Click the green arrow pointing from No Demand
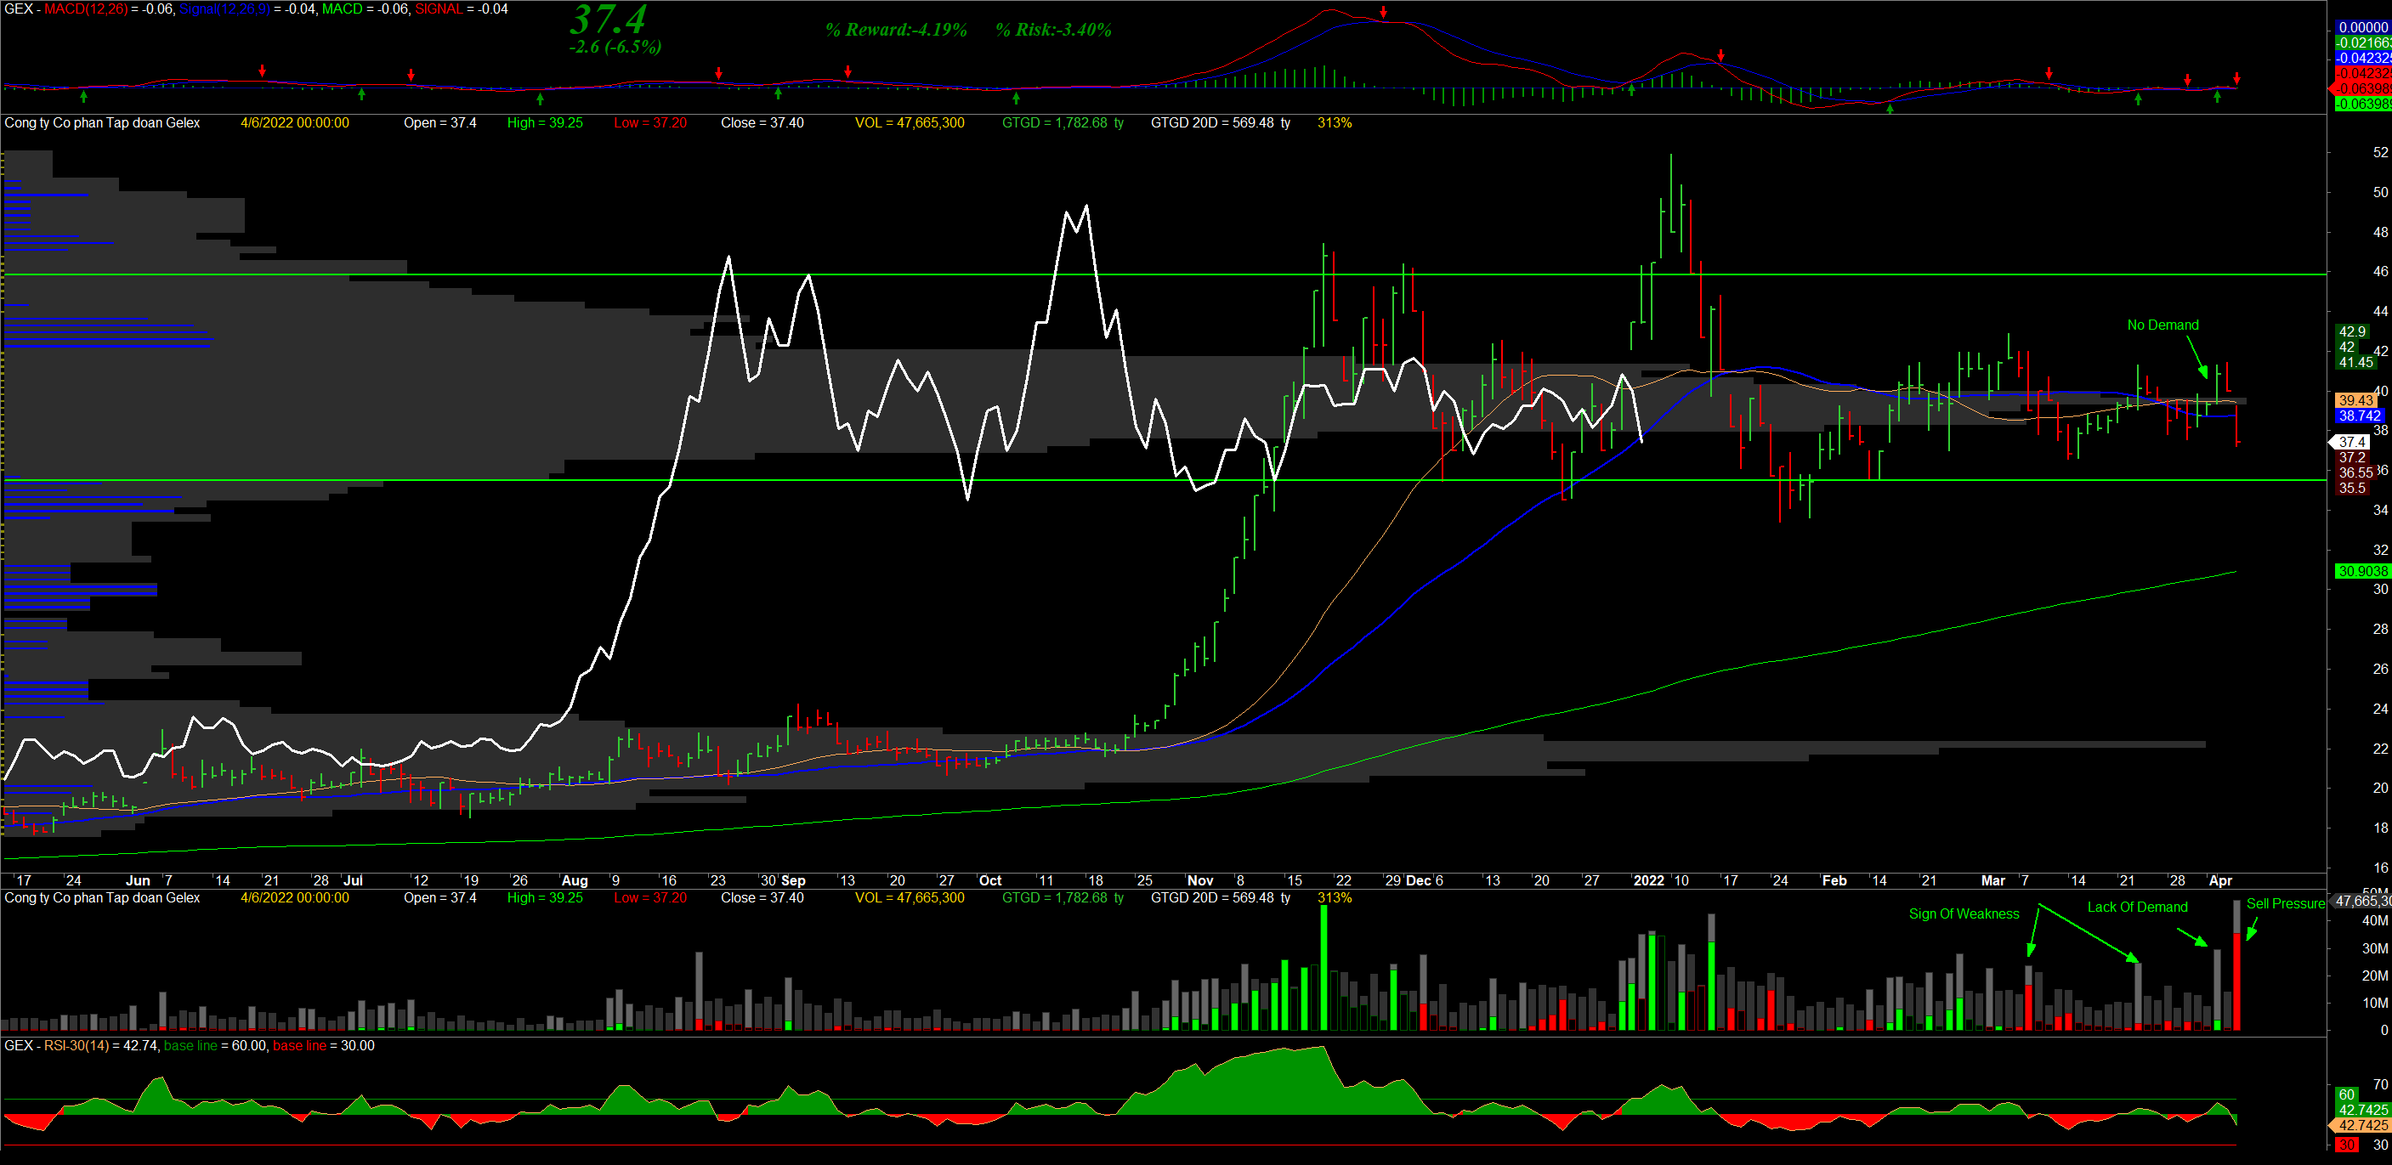Viewport: 2392px width, 1165px height. pos(2202,370)
